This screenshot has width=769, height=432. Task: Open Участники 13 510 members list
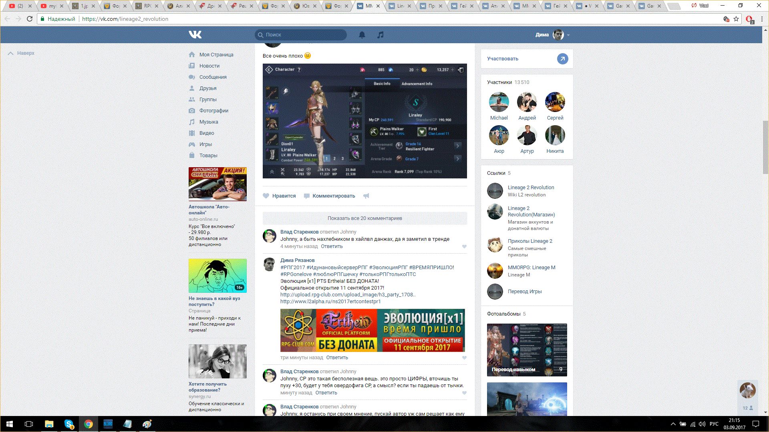[x=508, y=82]
